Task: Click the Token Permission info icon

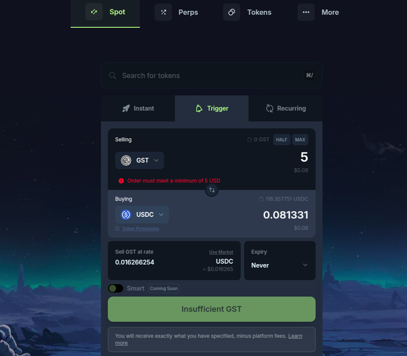Action: click(117, 229)
